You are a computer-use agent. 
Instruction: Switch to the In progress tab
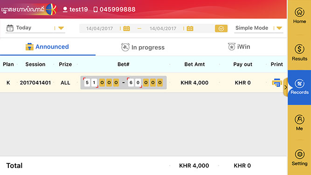coord(143,47)
